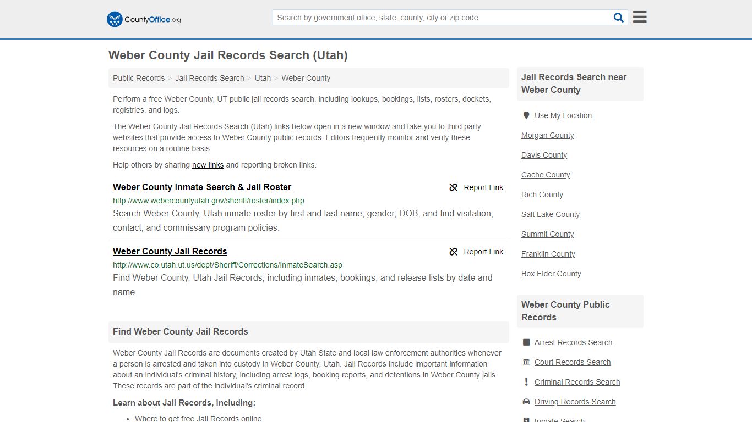Open the Weber County Jail Records title link
The image size is (752, 422).
coord(170,251)
